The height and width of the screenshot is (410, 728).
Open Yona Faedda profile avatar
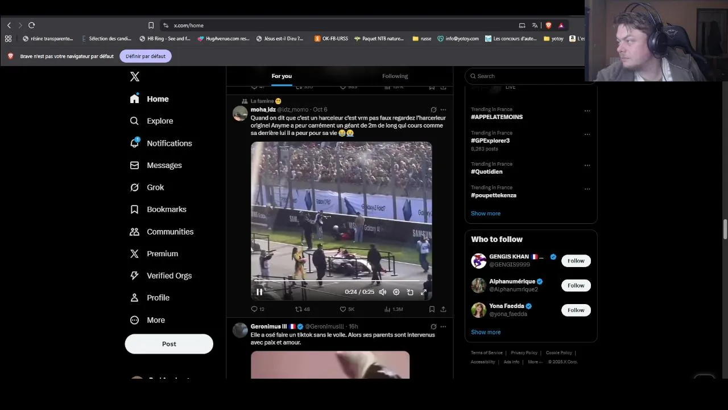pyautogui.click(x=479, y=310)
